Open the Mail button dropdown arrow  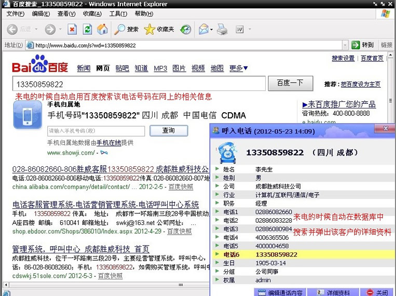click(211, 30)
